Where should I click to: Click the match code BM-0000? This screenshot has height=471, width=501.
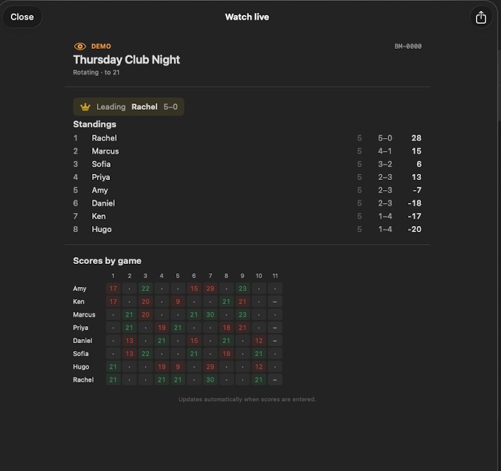408,47
